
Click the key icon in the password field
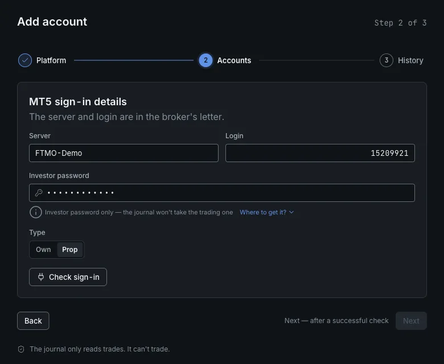click(x=39, y=193)
